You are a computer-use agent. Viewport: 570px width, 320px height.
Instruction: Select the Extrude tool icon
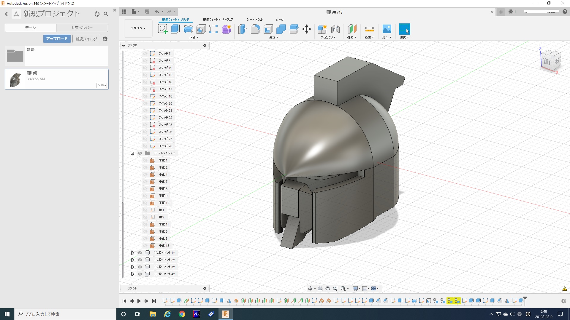pyautogui.click(x=176, y=29)
